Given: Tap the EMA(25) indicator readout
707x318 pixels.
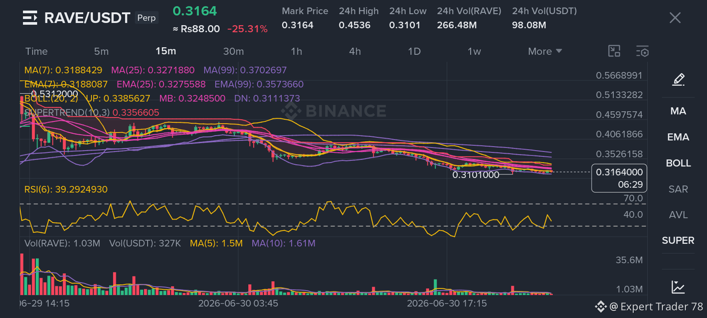Looking at the screenshot, I should tap(161, 84).
